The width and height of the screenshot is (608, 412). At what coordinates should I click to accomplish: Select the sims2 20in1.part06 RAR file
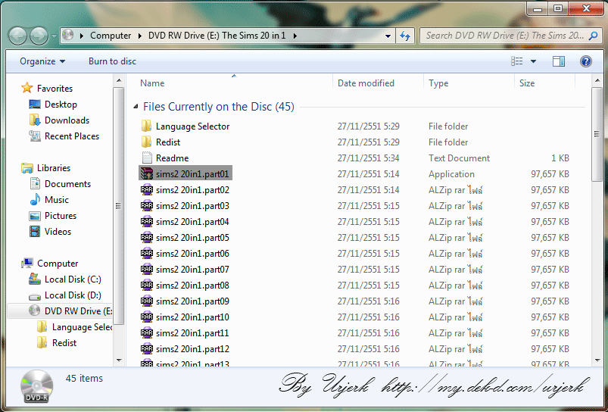[x=186, y=253]
